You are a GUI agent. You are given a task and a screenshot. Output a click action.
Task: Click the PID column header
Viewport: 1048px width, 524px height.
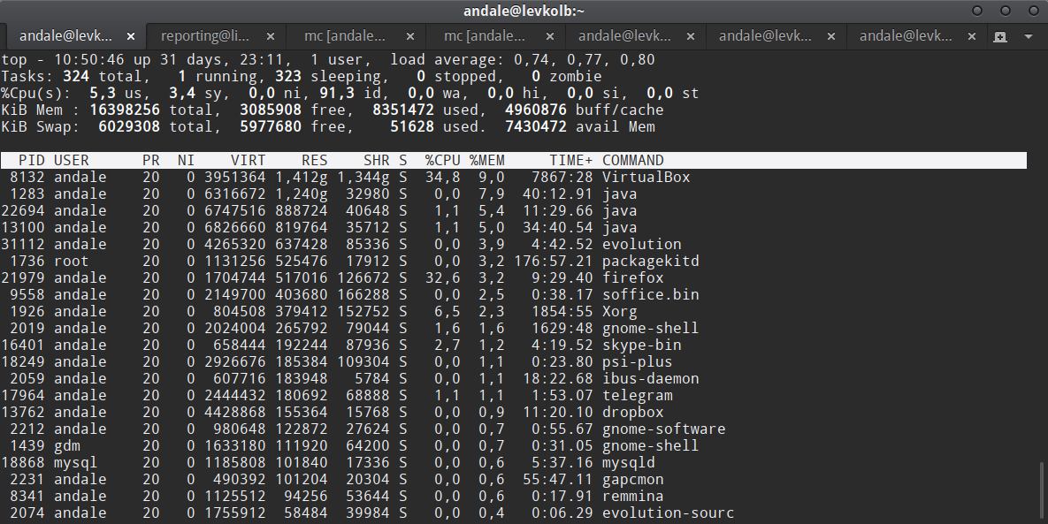pyautogui.click(x=32, y=160)
